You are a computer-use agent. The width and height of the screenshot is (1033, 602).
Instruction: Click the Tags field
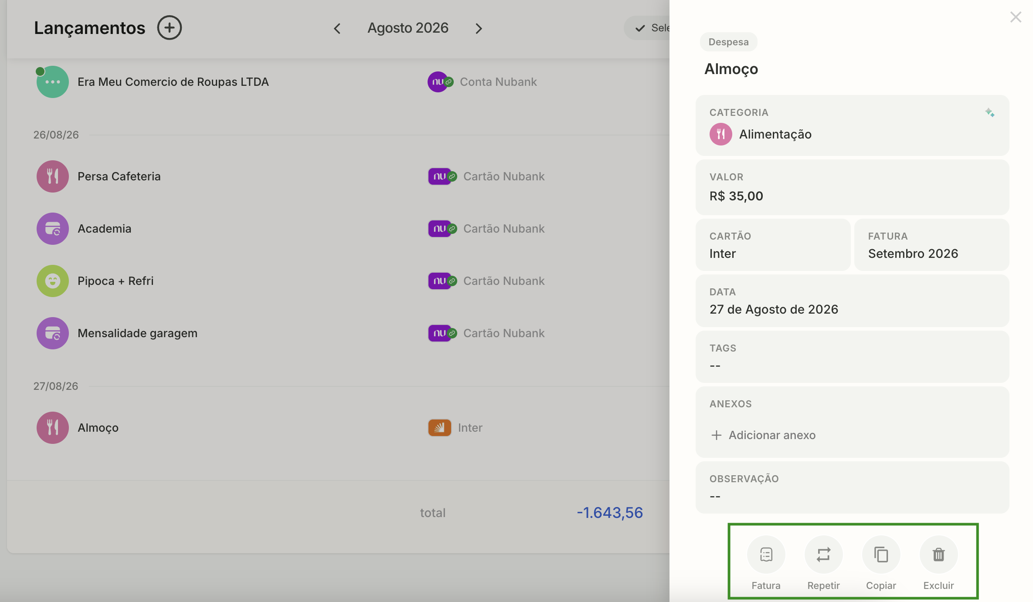852,357
